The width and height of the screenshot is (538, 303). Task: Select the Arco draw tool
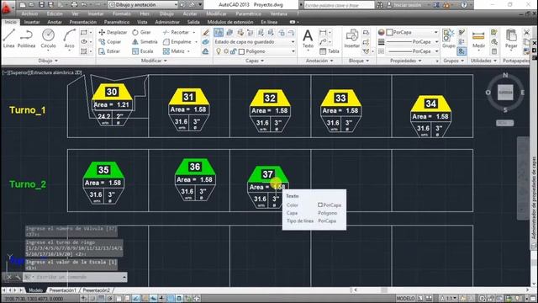[x=69, y=39]
